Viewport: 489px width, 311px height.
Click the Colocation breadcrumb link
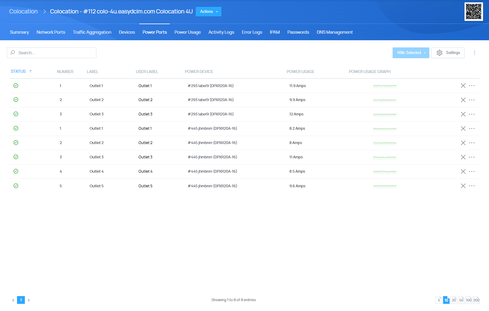(24, 11)
